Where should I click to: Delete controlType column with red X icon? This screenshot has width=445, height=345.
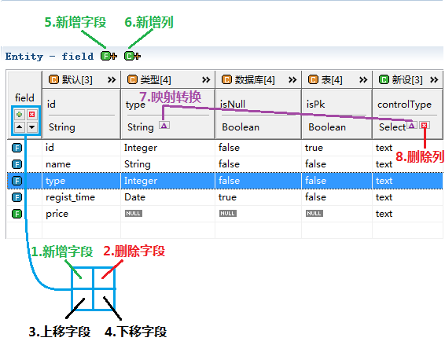[425, 125]
